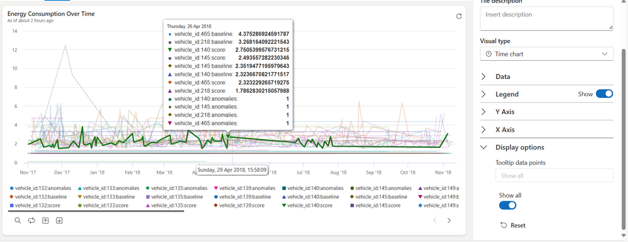The width and height of the screenshot is (628, 242).
Task: Click the Legend section header
Action: (507, 94)
